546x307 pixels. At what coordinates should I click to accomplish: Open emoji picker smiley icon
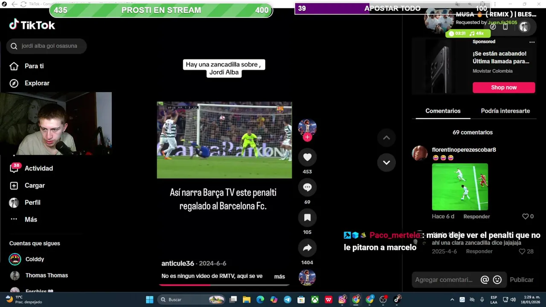click(x=497, y=280)
